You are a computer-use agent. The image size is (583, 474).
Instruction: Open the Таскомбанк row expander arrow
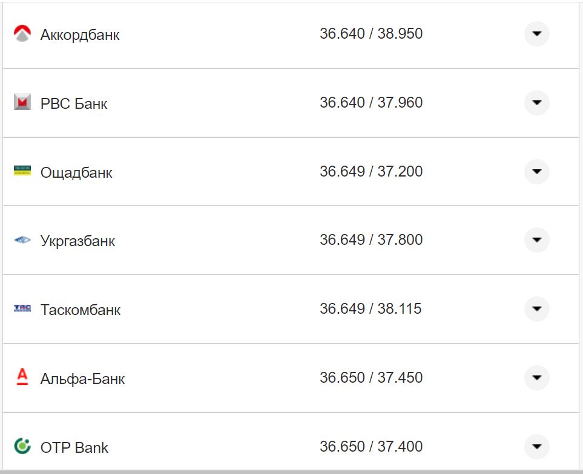[x=536, y=309]
